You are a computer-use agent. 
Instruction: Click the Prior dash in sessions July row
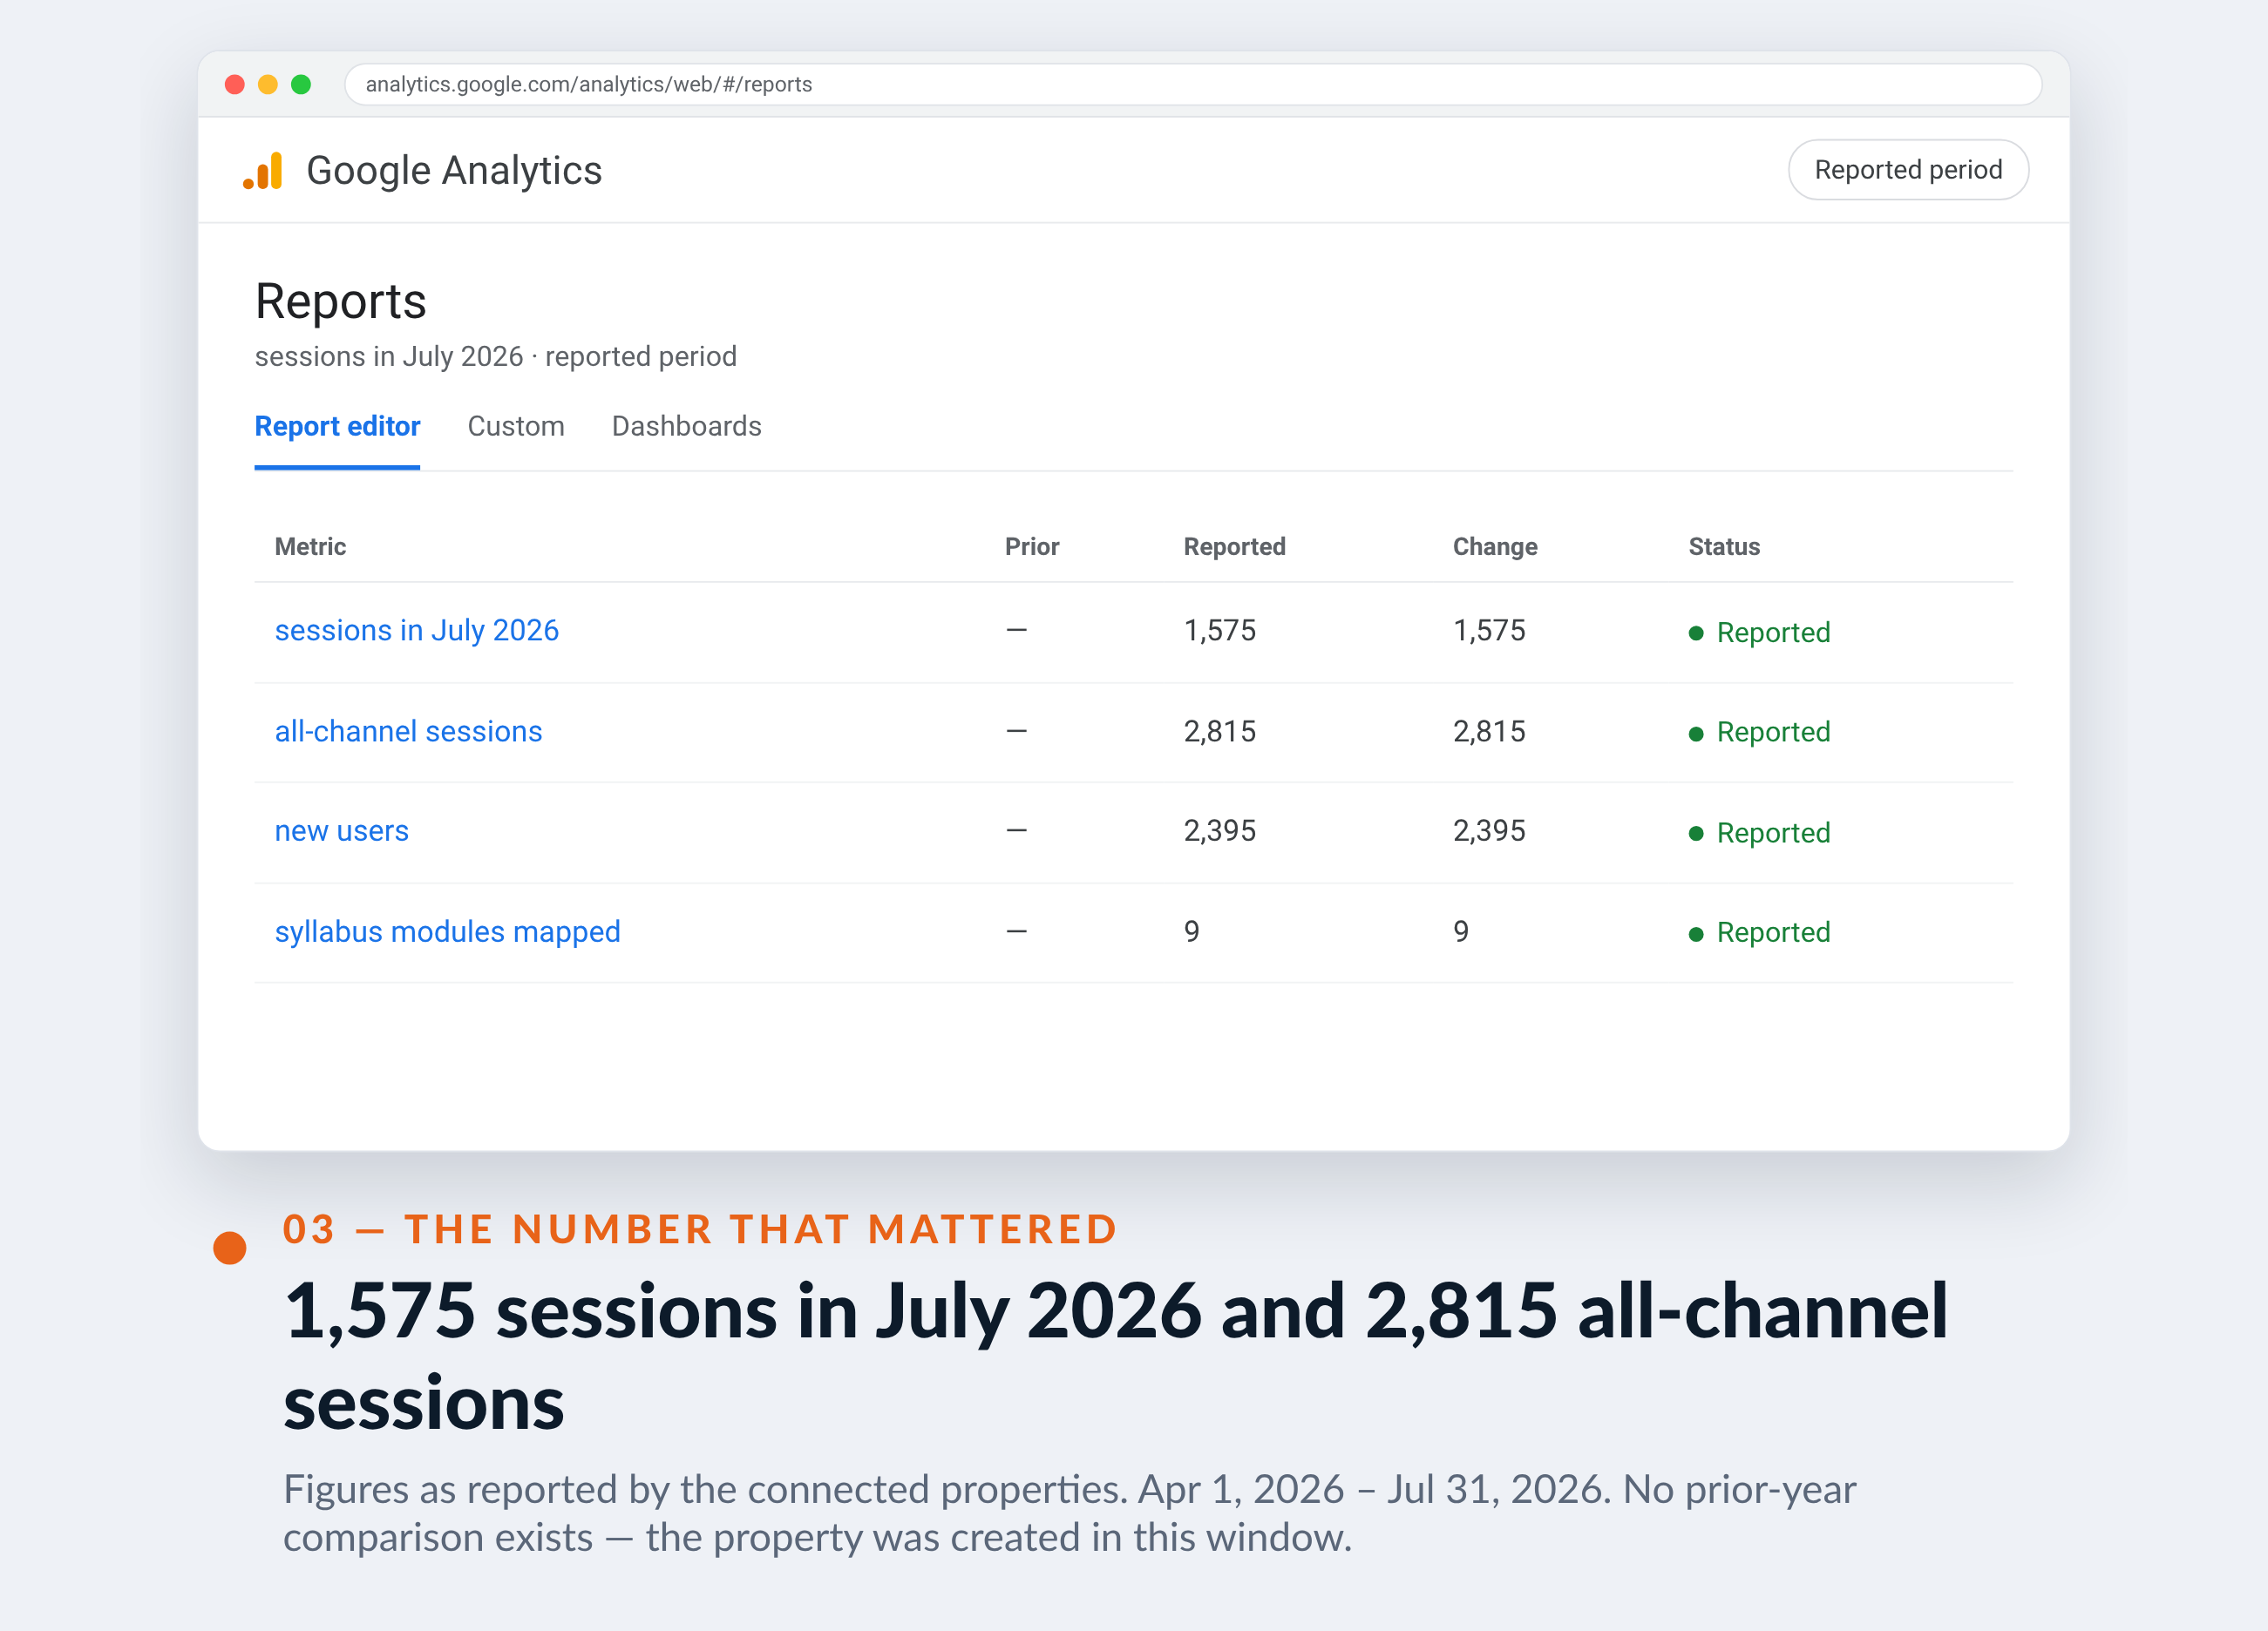click(1016, 631)
